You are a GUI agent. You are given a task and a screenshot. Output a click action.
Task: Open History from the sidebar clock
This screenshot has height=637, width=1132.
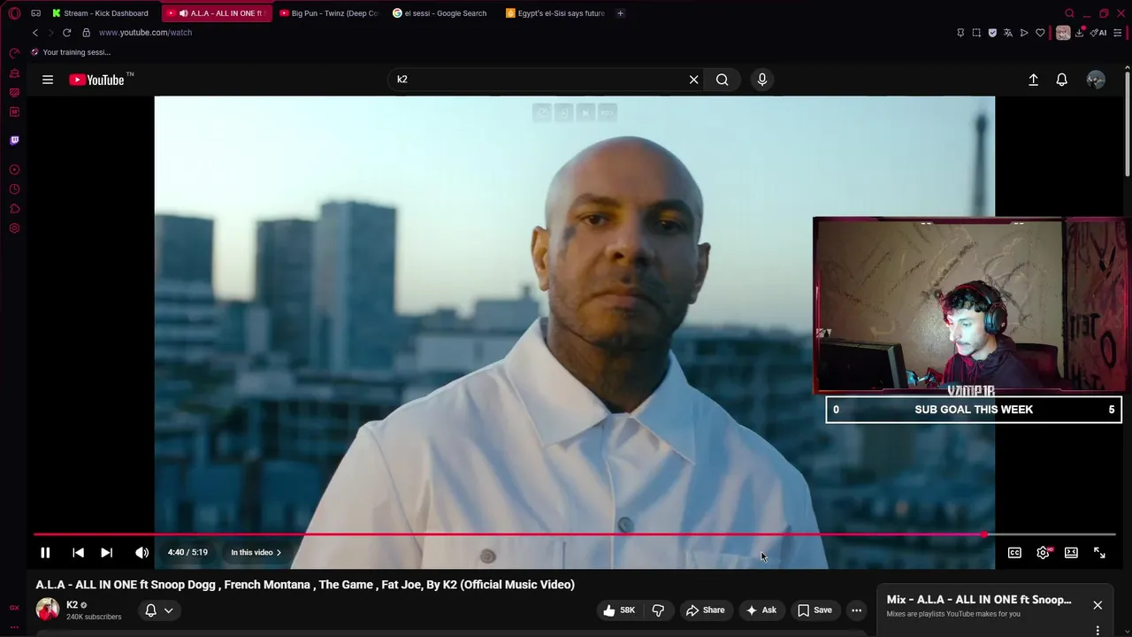pos(14,188)
